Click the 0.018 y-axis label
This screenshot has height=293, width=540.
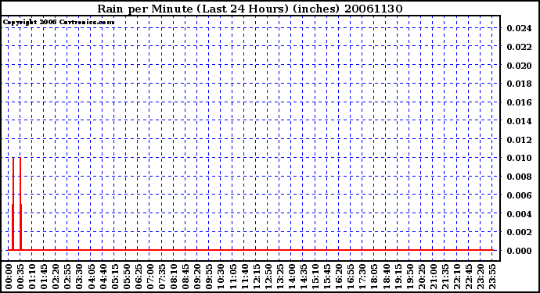[x=519, y=84]
